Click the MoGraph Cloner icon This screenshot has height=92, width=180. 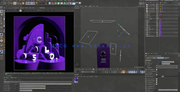point(62,3)
